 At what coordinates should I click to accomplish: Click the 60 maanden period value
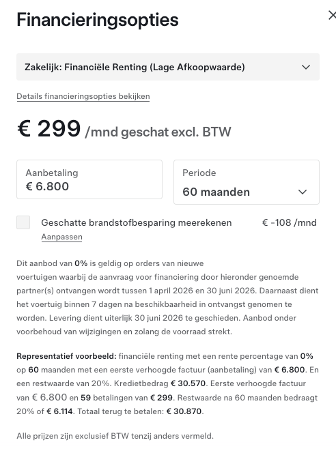coord(216,192)
